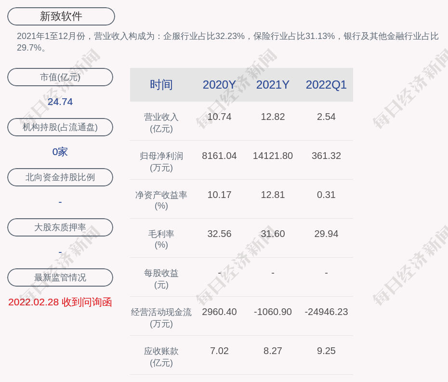Viewport: 448px width, 382px height.
Task: Select the 2022Q1 column header
Action: pos(326,85)
